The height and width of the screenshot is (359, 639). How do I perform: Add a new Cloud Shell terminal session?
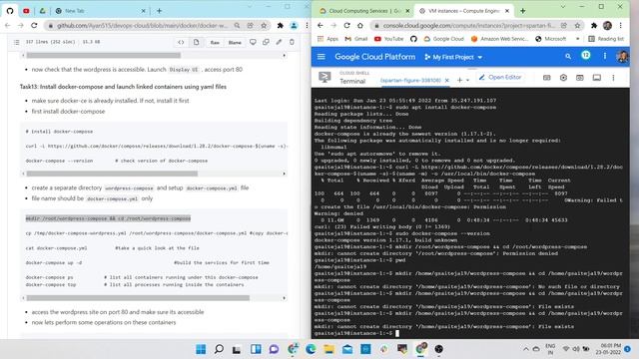pos(459,80)
